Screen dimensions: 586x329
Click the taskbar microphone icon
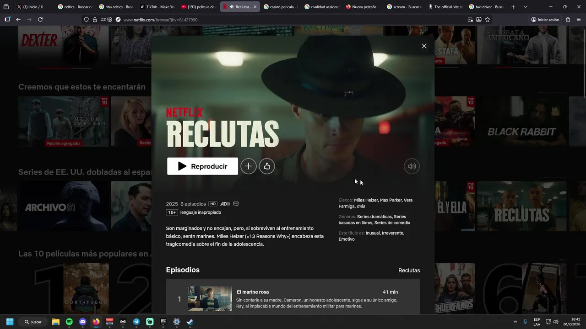coord(525,322)
